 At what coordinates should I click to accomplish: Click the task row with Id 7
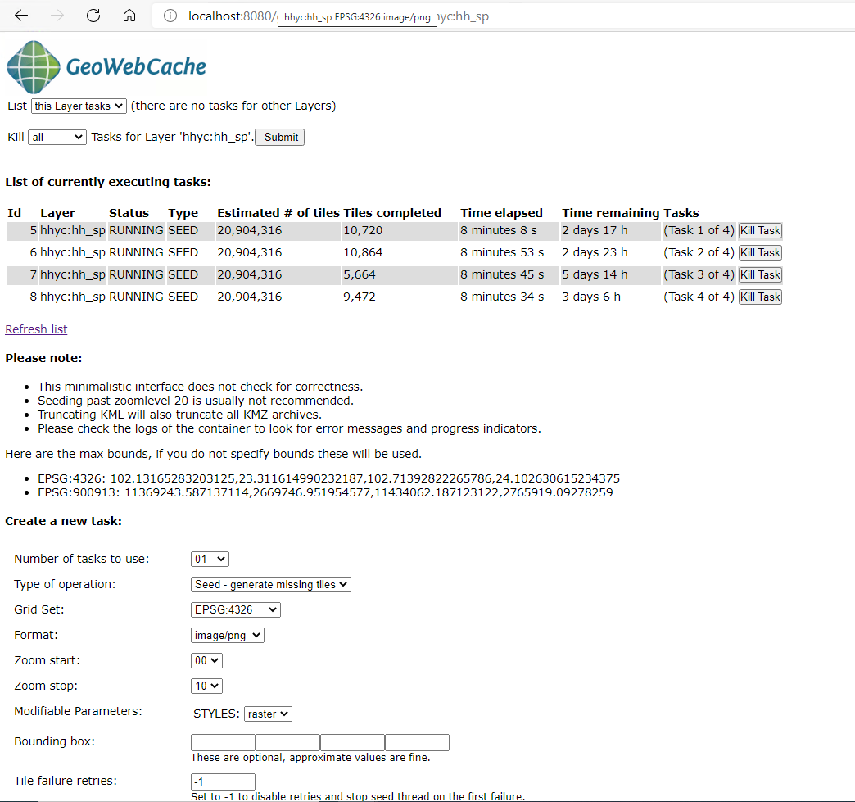click(394, 275)
